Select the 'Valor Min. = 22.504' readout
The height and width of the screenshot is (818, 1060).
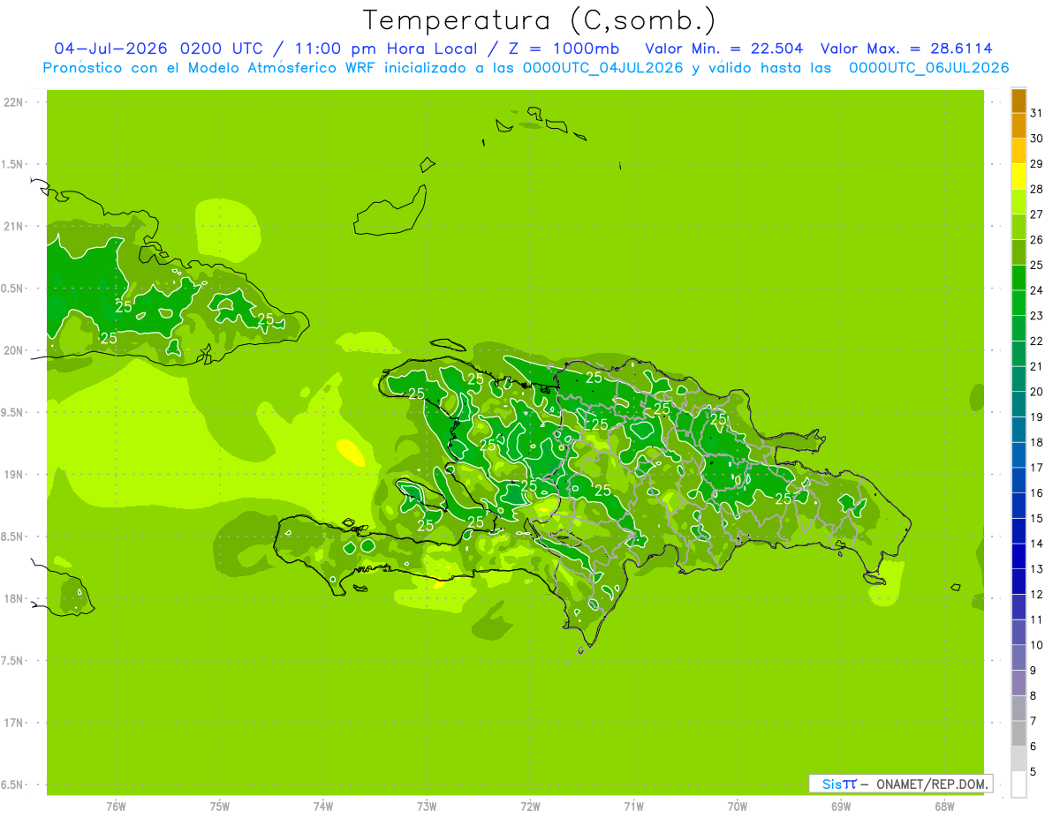(724, 49)
